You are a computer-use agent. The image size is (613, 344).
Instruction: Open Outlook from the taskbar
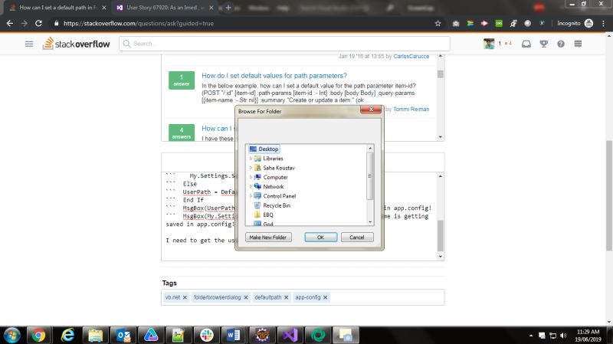point(123,335)
